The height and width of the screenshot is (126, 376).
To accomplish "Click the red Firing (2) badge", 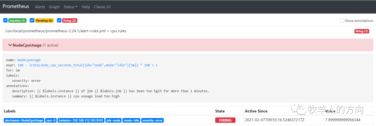I will click(x=70, y=21).
